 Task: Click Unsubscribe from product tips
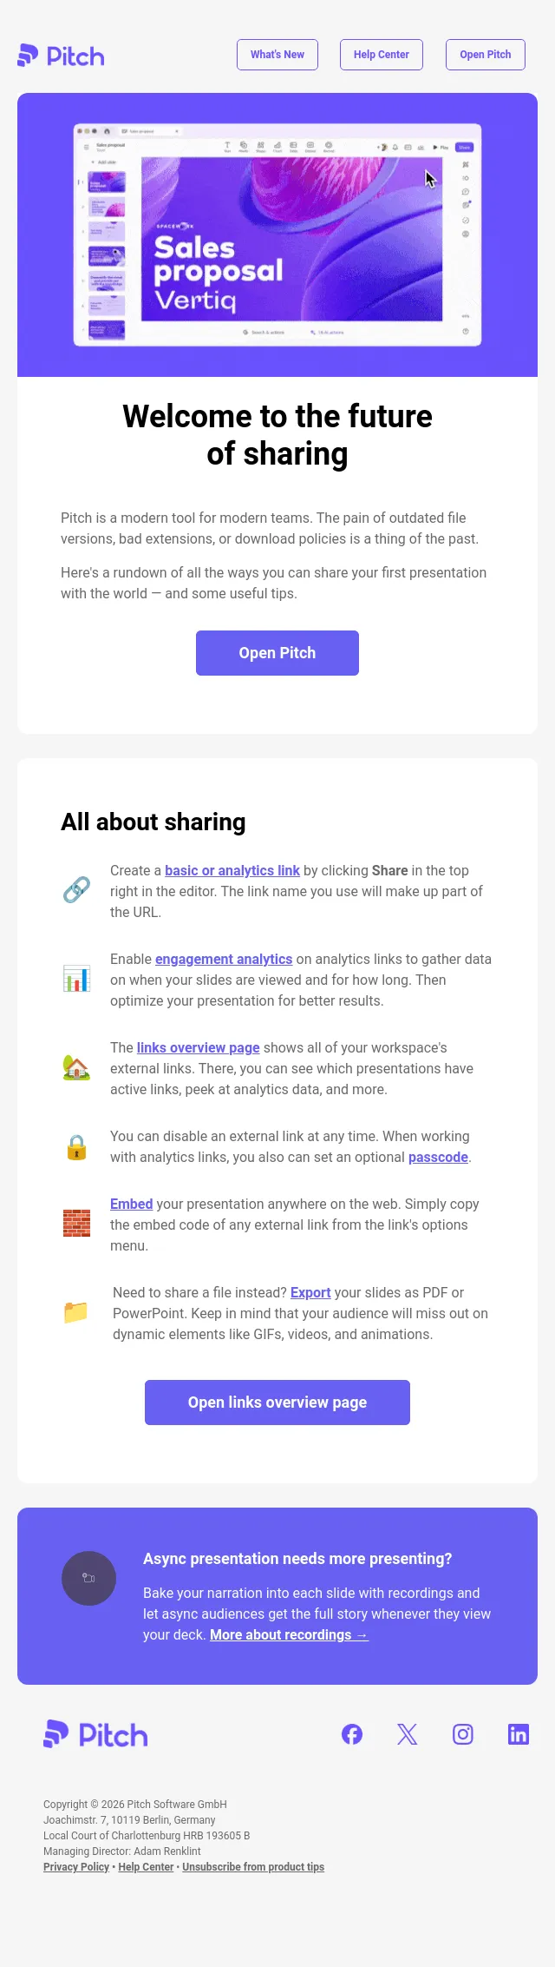[x=253, y=1866]
